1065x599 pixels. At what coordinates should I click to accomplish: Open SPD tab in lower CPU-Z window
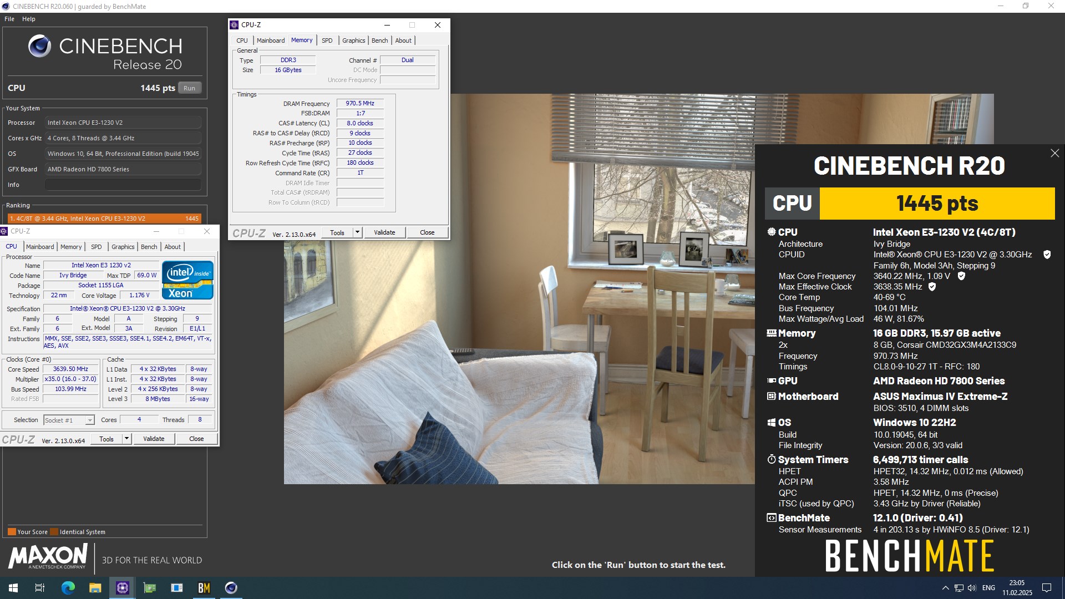(97, 247)
